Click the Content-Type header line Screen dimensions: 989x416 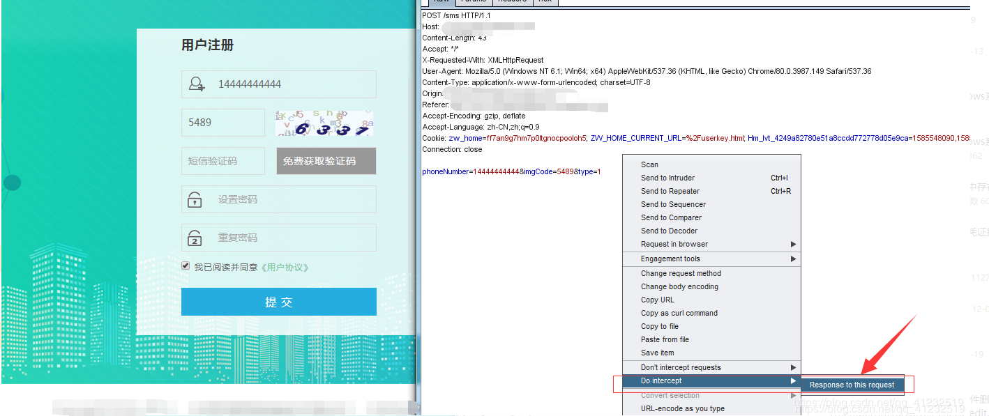536,82
